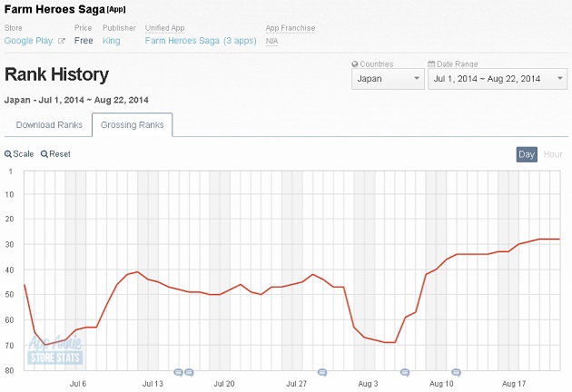Click the Free price value
The image size is (572, 392).
[84, 41]
